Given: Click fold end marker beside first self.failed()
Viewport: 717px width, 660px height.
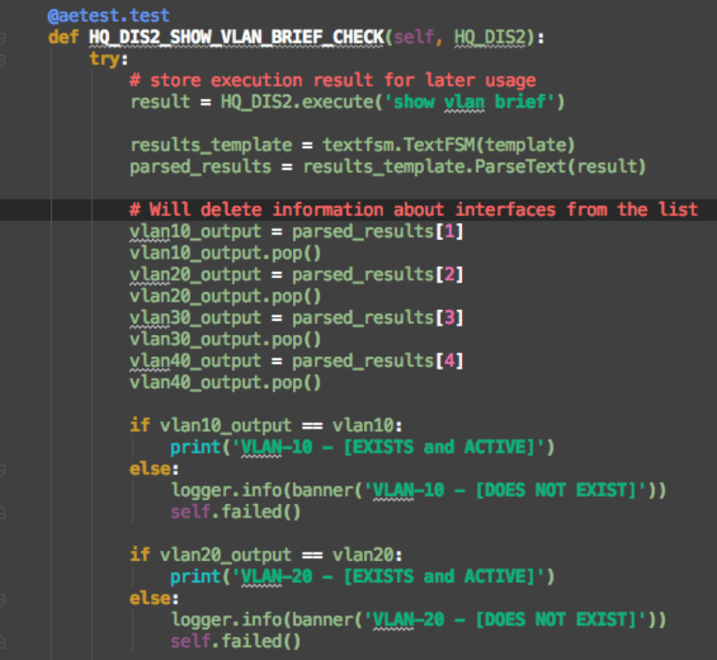Looking at the screenshot, I should click(x=2, y=513).
